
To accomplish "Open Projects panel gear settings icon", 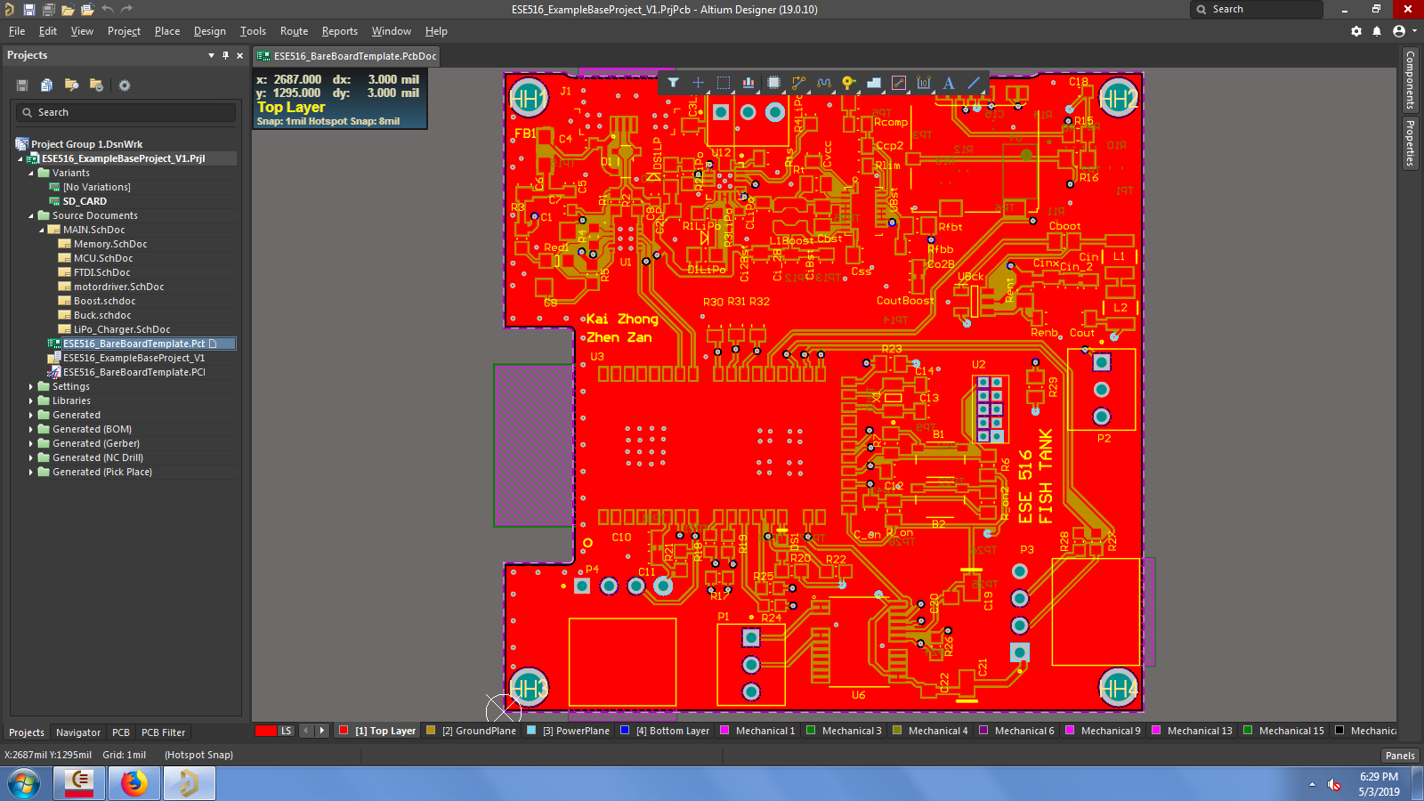I will click(125, 85).
